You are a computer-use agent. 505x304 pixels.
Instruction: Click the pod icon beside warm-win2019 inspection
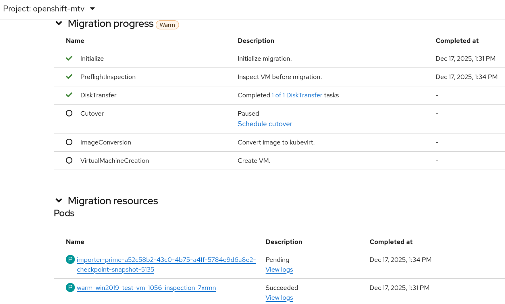70,287
